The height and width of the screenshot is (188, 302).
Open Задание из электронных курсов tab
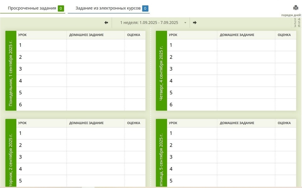[x=109, y=8]
